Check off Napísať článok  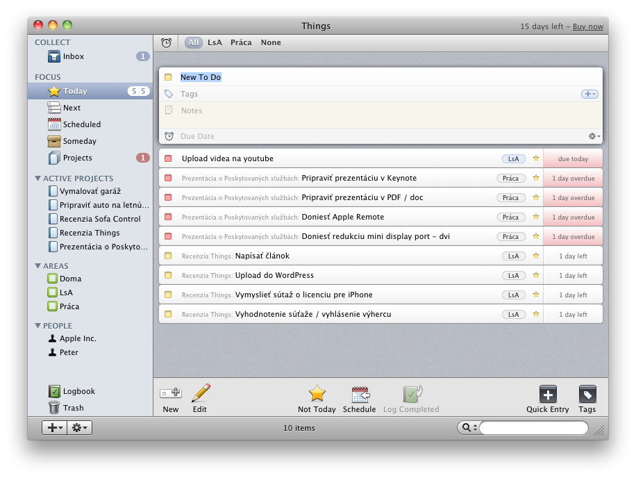(x=168, y=256)
